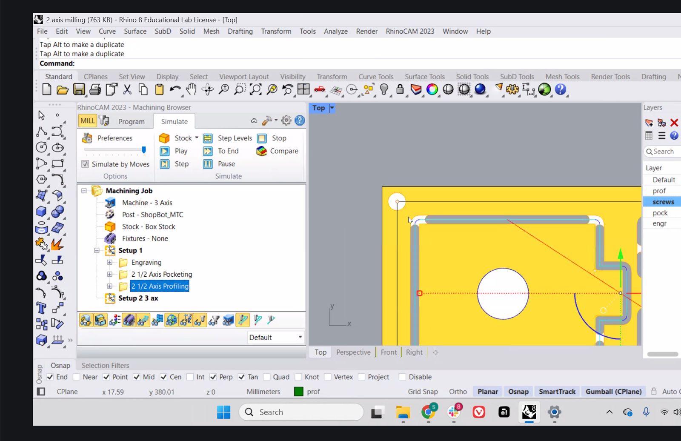Click the Undo arrow icon
This screenshot has height=441, width=681.
[x=175, y=89]
